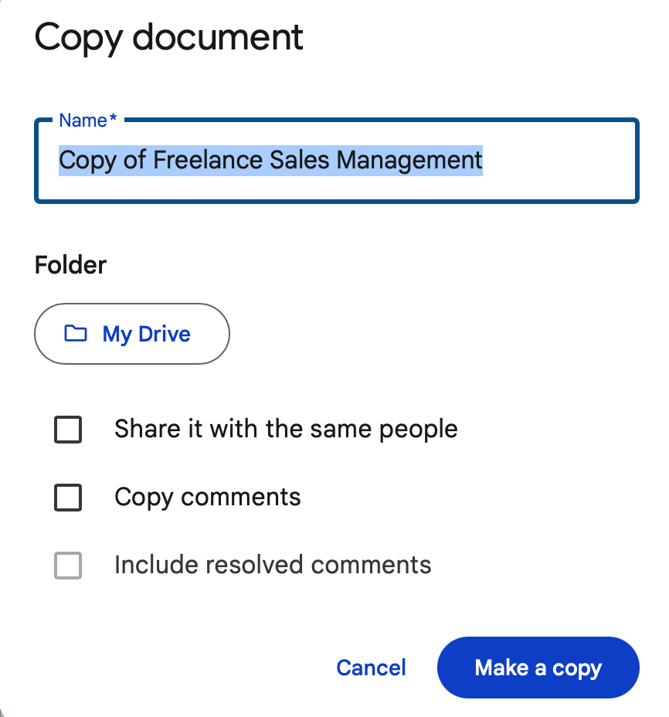Click the "Name*" floating field label

click(88, 121)
